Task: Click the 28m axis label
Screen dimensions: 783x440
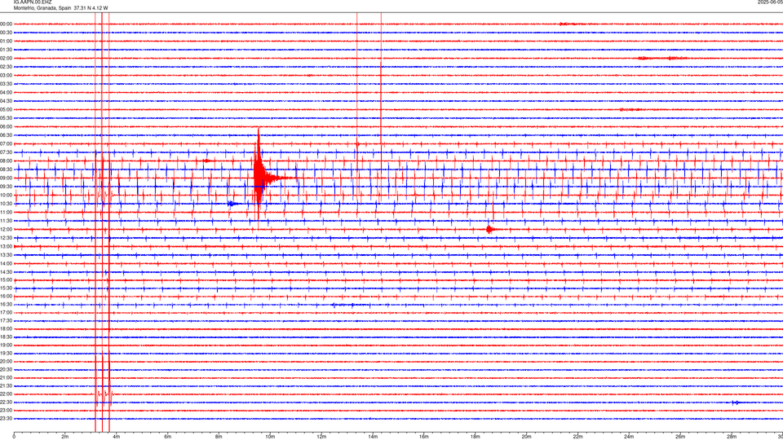Action: (732, 437)
